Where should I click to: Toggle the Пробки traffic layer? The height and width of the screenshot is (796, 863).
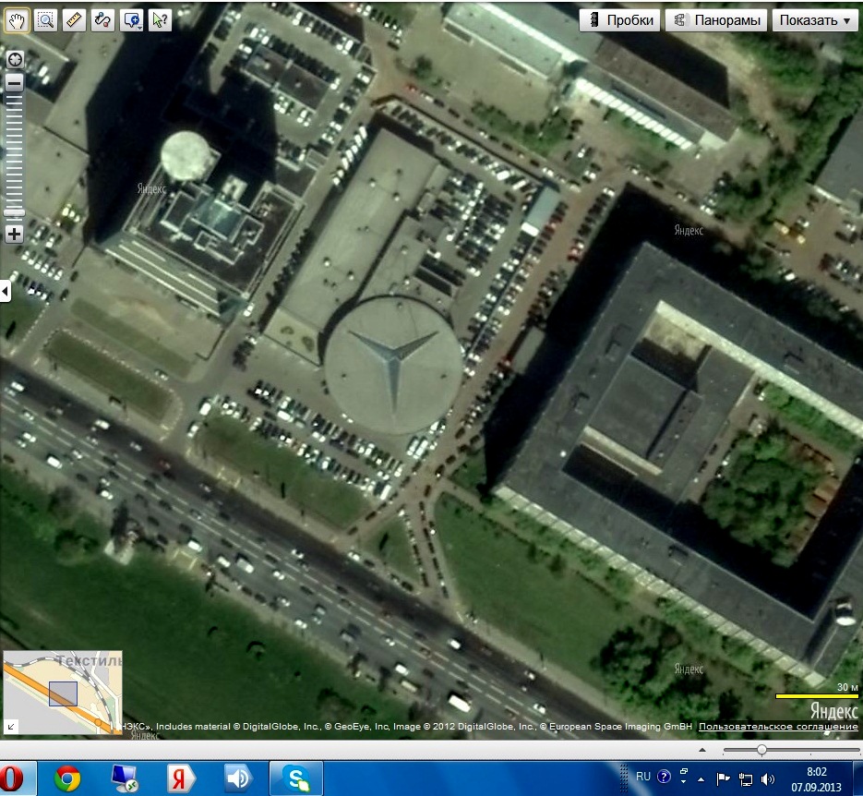point(619,20)
